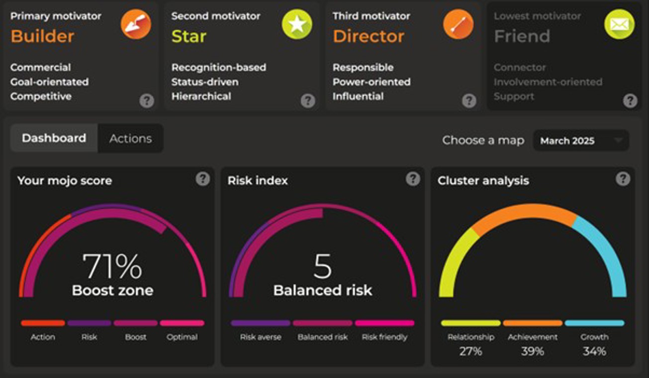Click the Builder primary motivator title

(42, 36)
